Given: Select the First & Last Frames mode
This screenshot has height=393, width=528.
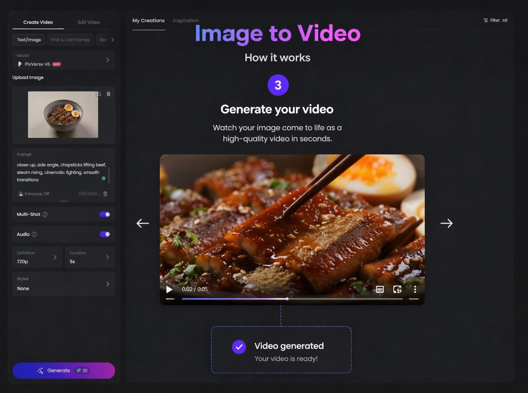Looking at the screenshot, I should coord(70,40).
